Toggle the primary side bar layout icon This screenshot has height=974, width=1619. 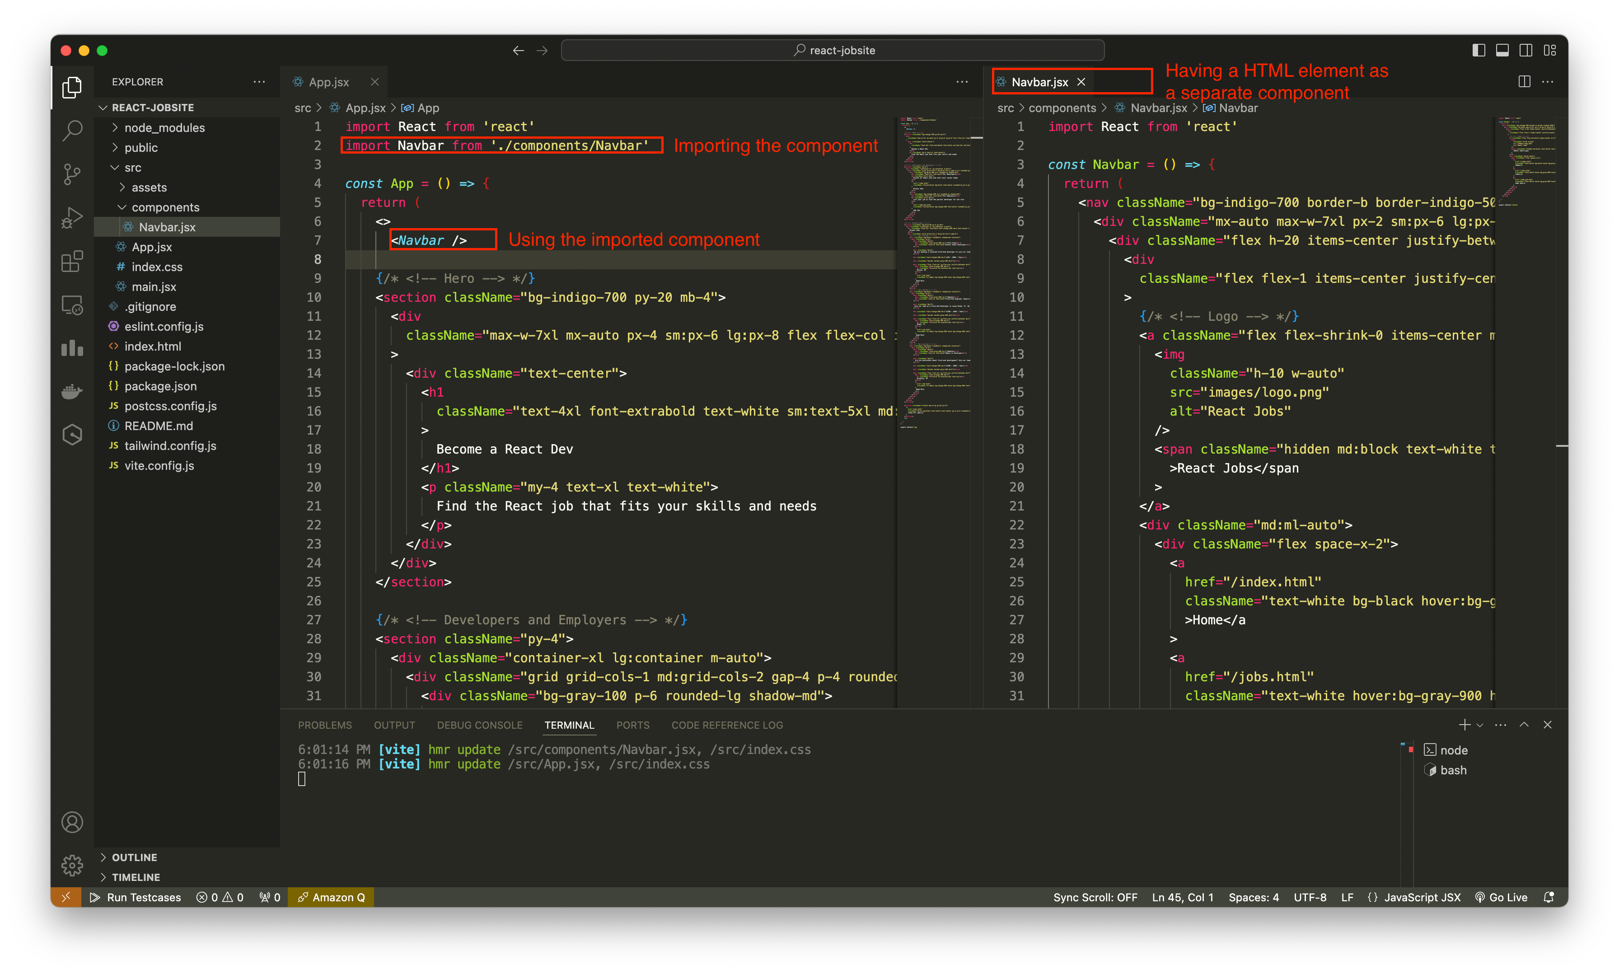point(1479,51)
